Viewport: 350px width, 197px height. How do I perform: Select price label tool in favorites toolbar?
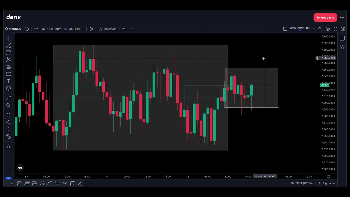point(57,183)
